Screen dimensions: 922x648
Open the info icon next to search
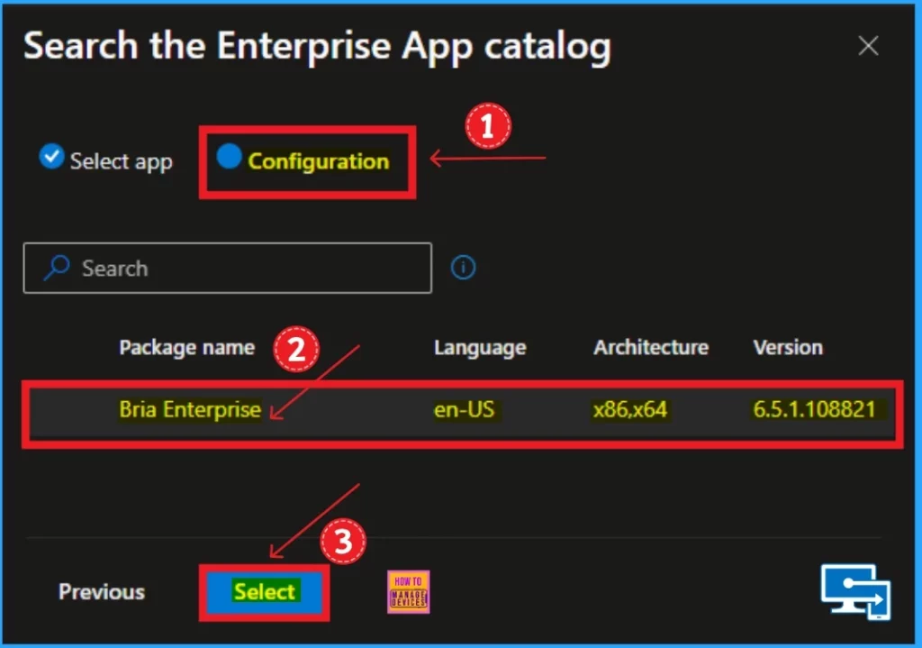[x=463, y=268]
